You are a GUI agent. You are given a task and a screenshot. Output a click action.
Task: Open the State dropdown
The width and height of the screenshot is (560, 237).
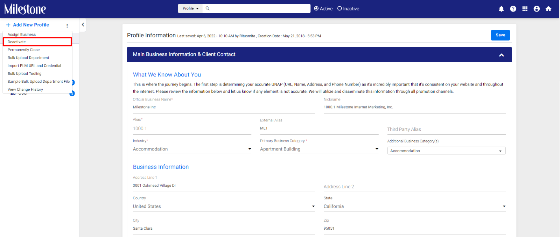tap(415, 206)
